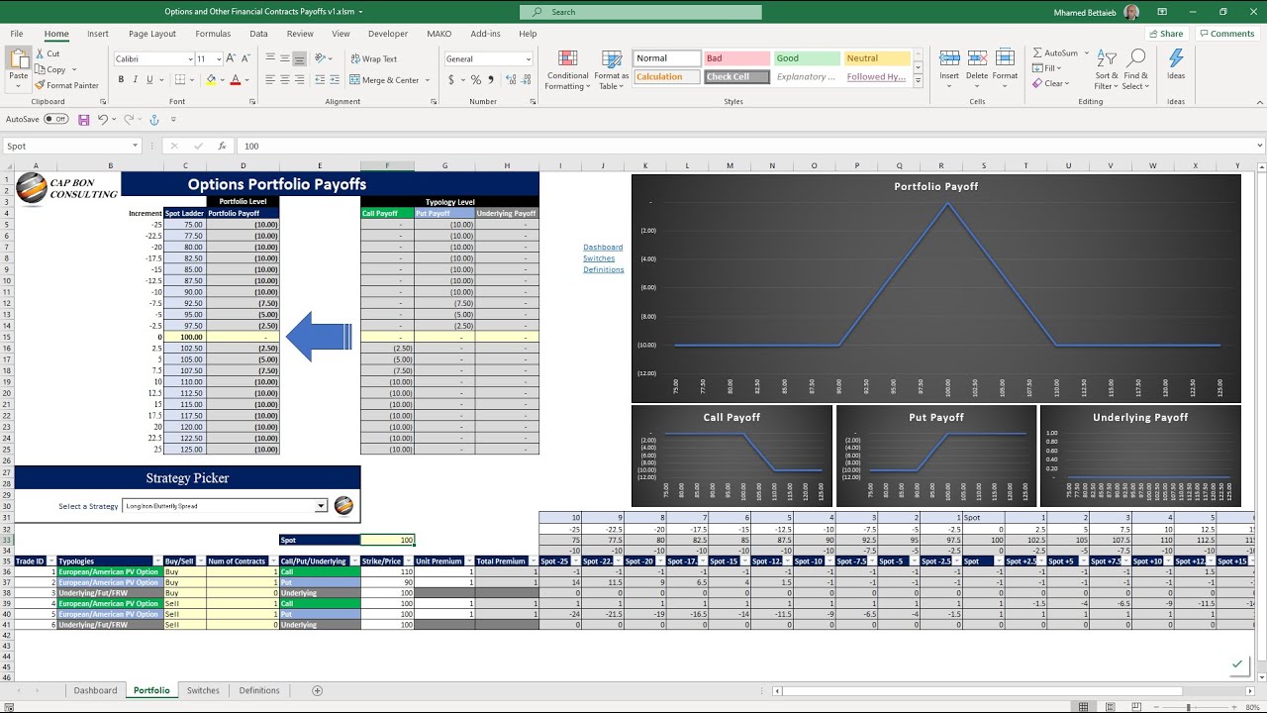Click the Name Box showing Spot
Viewport: 1267px width, 713px height.
(71, 146)
